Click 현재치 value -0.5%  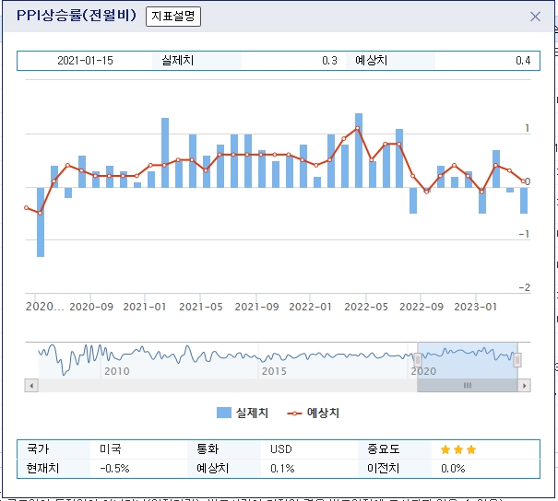pyautogui.click(x=114, y=469)
